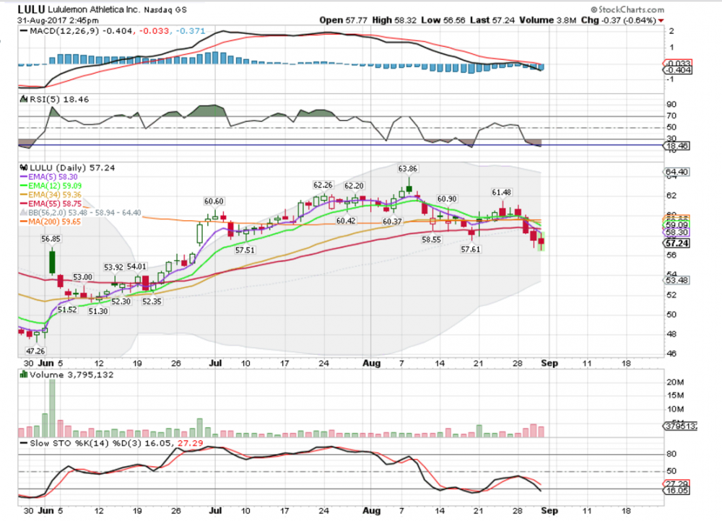The image size is (722, 521).
Task: Click the RSI(5) indicator legend icon
Action: click(x=23, y=100)
